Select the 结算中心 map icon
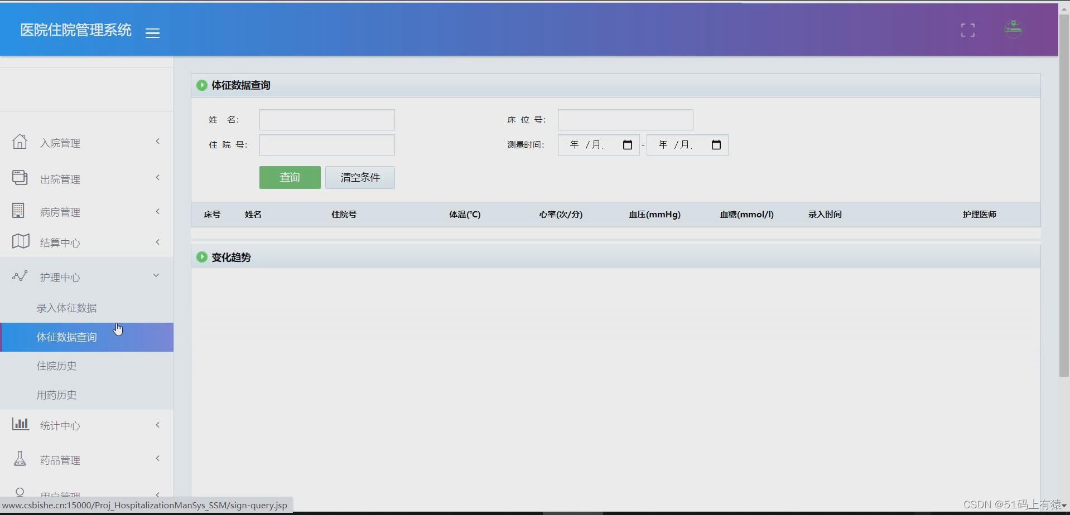The image size is (1070, 515). 20,241
